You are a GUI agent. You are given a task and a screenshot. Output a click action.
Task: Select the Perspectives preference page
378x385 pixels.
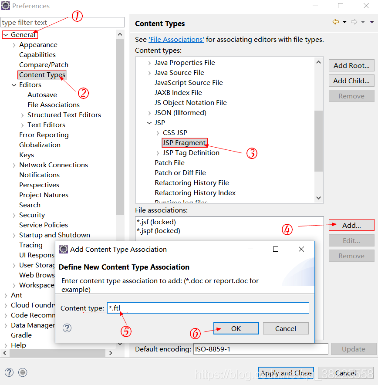tap(39, 185)
